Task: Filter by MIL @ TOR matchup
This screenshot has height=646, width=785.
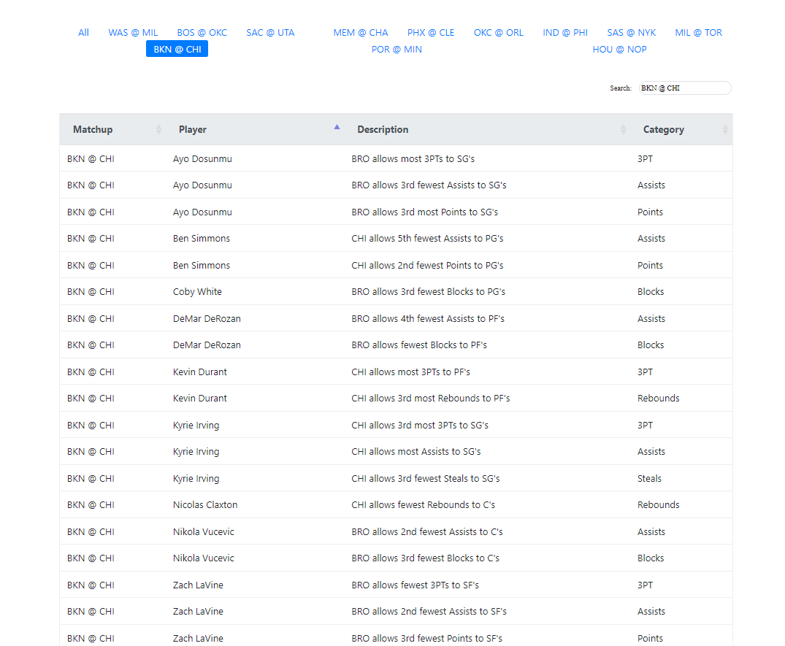Action: click(x=698, y=33)
